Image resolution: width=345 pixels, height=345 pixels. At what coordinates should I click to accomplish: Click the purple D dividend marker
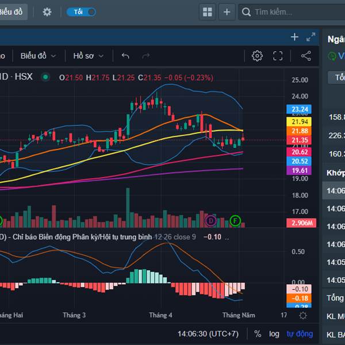coord(211,220)
